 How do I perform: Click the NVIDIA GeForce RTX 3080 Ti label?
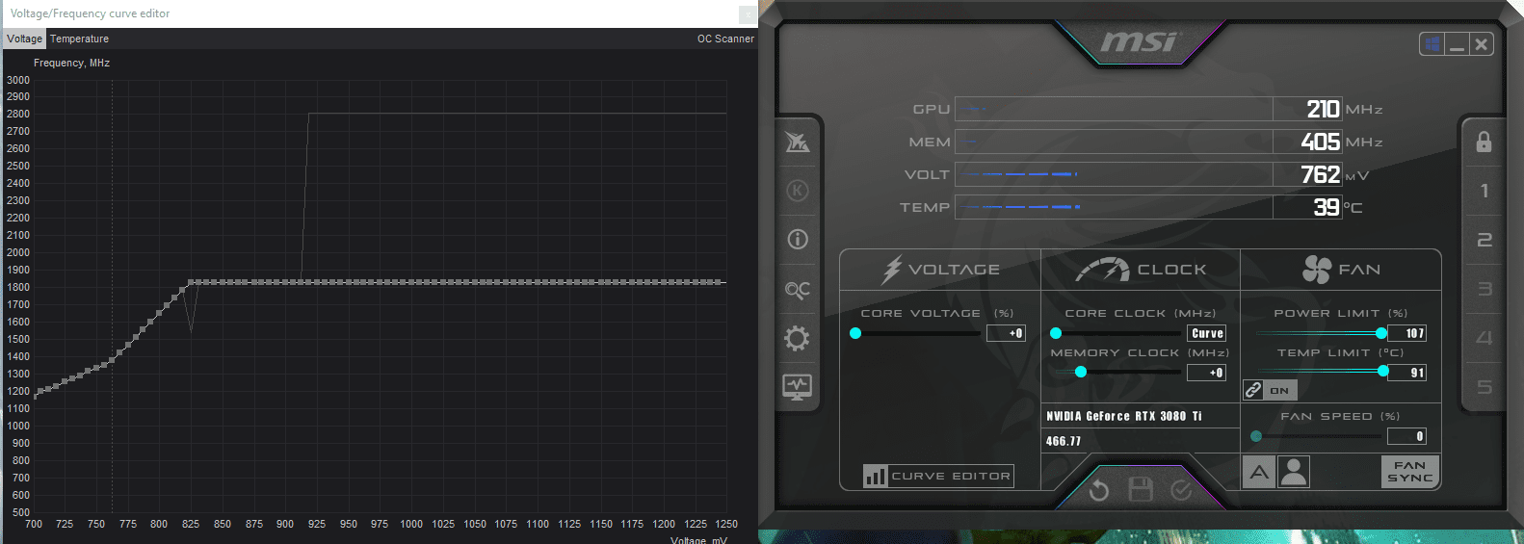coord(1123,416)
